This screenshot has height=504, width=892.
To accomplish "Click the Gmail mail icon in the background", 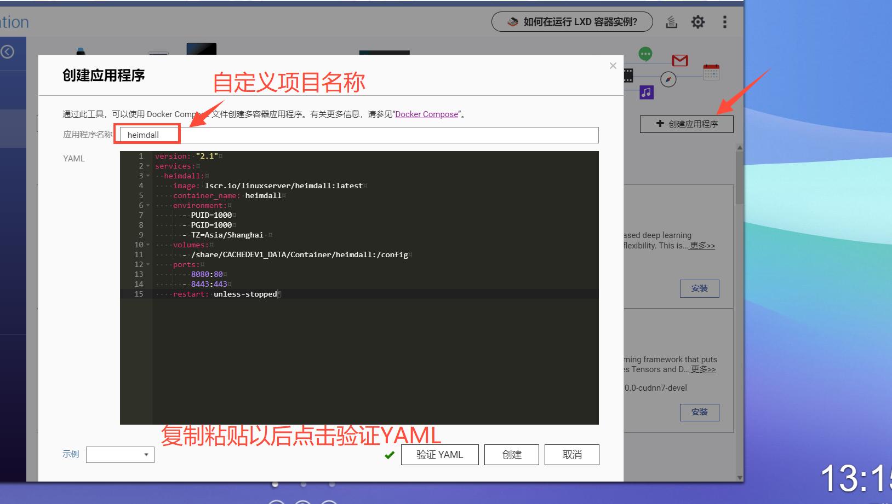I will (x=679, y=60).
